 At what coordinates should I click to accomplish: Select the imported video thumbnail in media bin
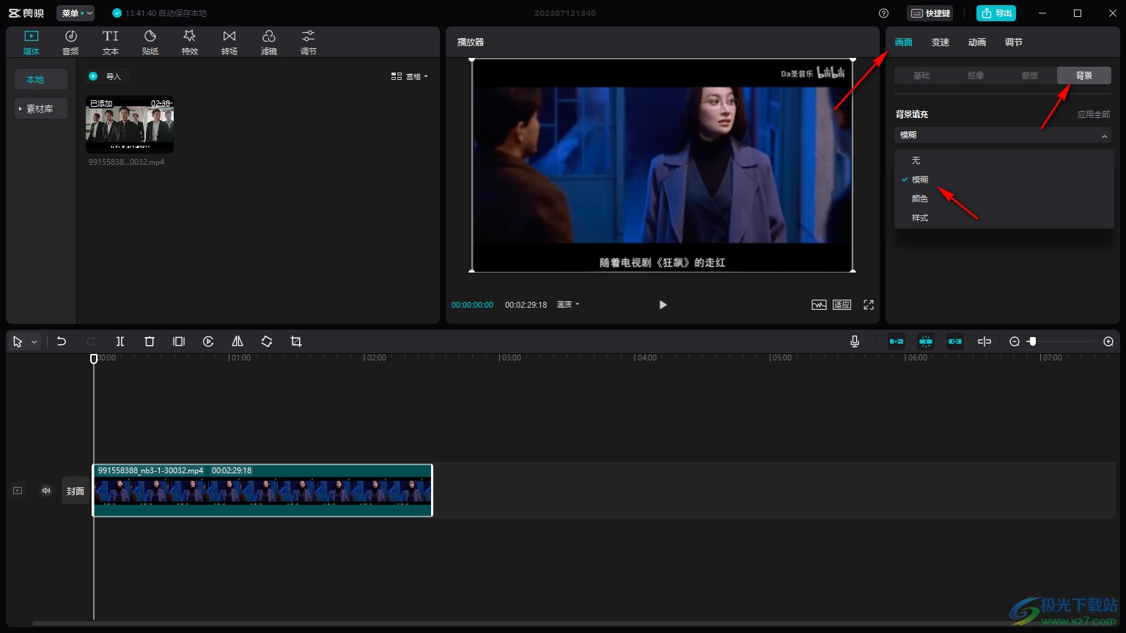coord(130,125)
